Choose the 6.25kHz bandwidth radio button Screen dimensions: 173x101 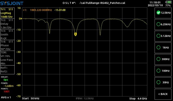(x=163, y=25)
